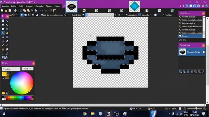This screenshot has width=209, height=117.
Task: Click the Cut scissors icon
Action: [21, 10]
